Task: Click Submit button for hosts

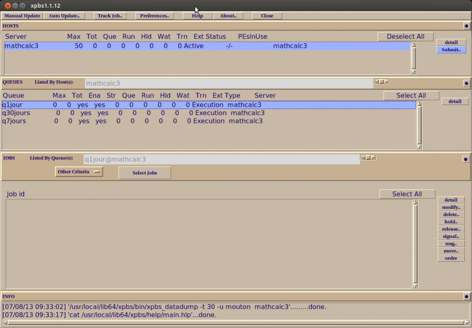Action: point(451,50)
